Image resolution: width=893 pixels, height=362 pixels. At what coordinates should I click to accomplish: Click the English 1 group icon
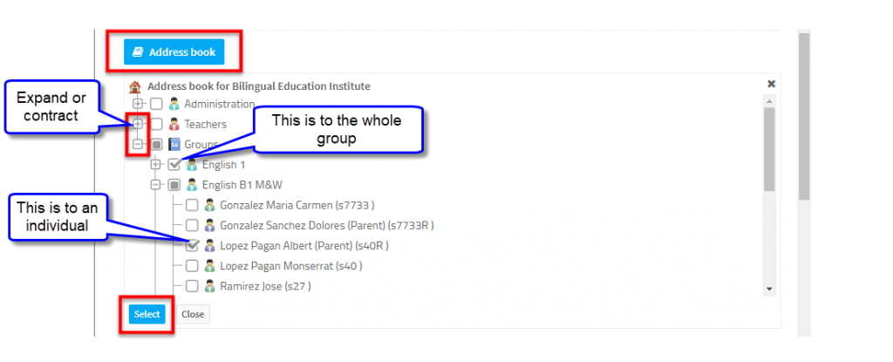pos(192,165)
